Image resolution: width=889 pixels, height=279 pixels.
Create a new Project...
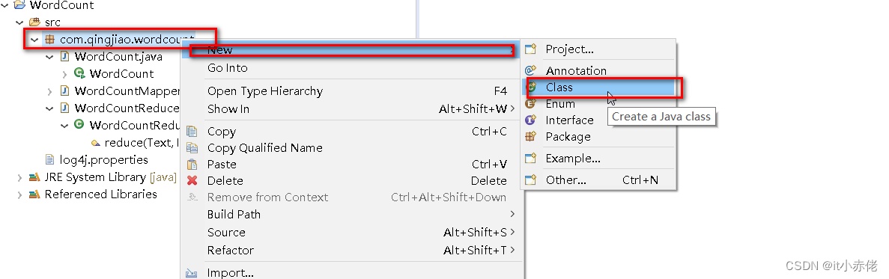coord(598,50)
